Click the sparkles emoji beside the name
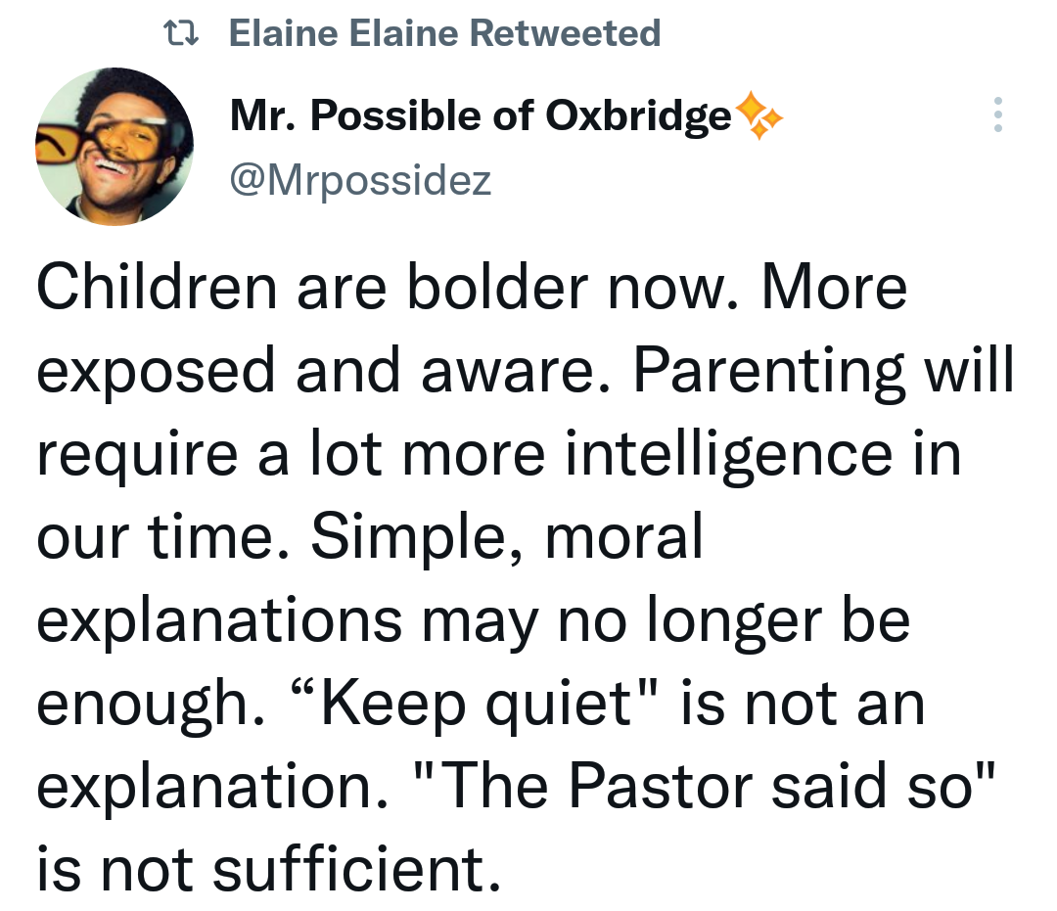The image size is (1057, 911). pos(758,115)
